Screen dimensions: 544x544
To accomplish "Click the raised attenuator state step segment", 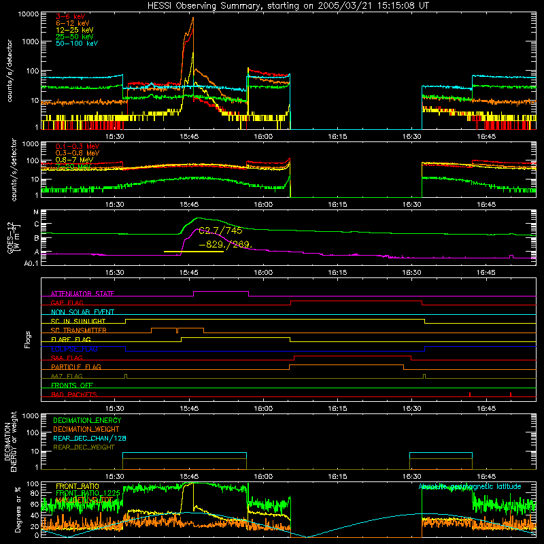I will tap(221, 292).
